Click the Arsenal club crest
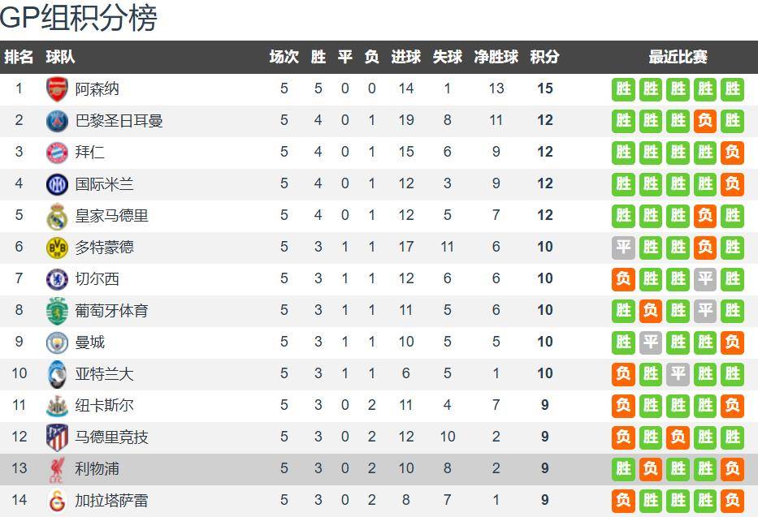Image resolution: width=758 pixels, height=517 pixels. pyautogui.click(x=57, y=88)
